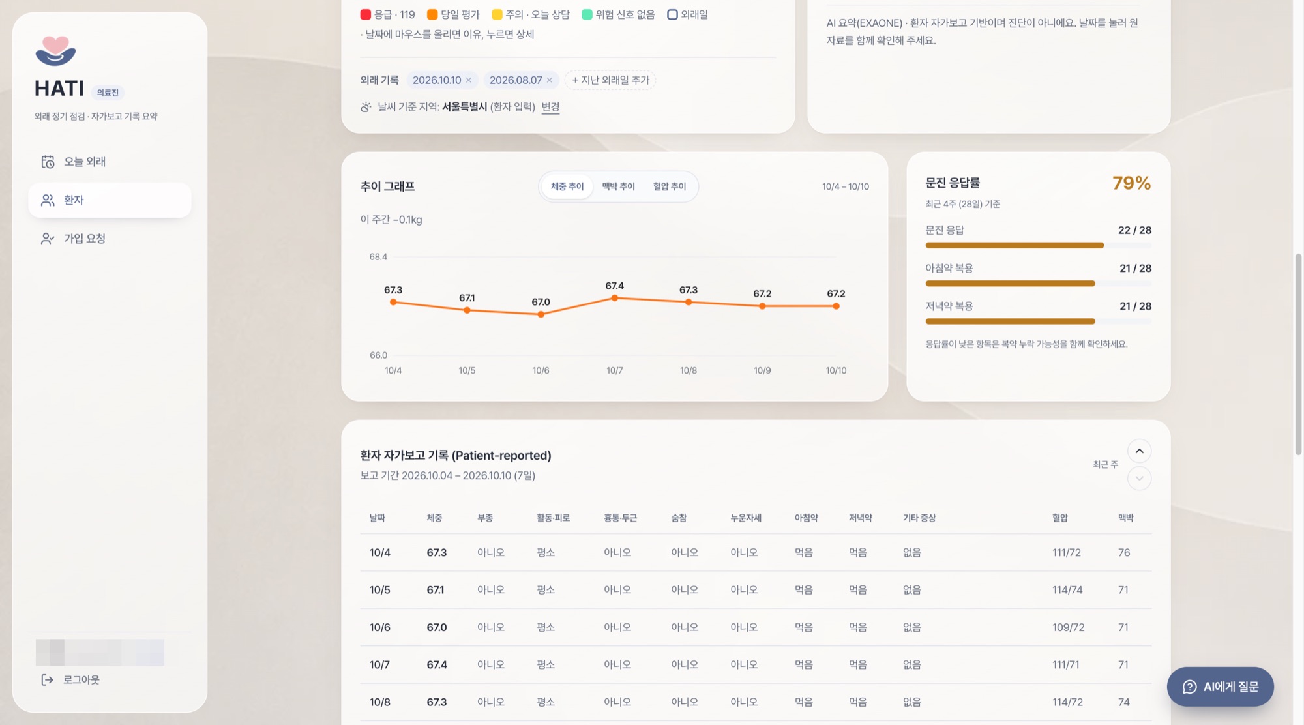
Task: Click the 10/5 data point showing 67.1
Action: (467, 310)
